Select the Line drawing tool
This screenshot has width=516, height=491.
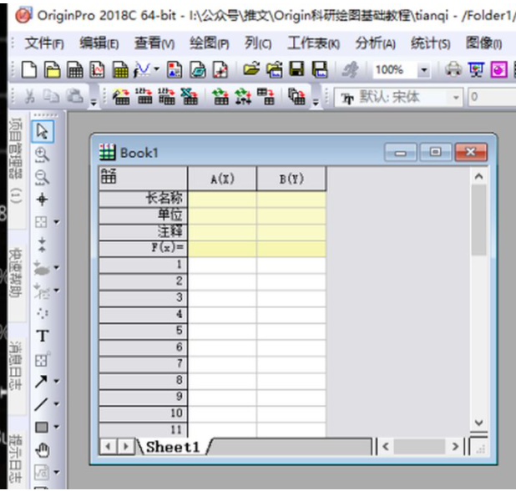42,404
